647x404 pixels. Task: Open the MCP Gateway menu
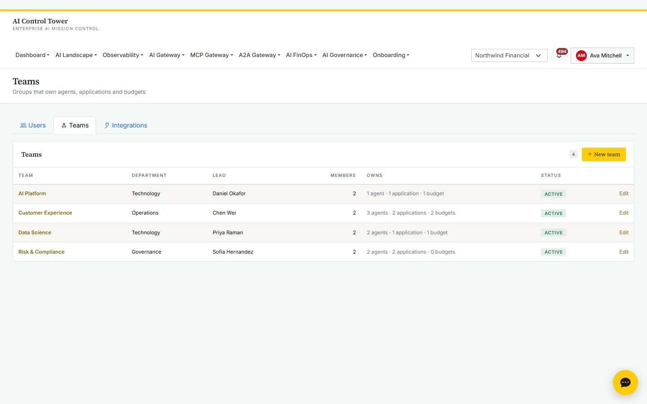pyautogui.click(x=212, y=55)
